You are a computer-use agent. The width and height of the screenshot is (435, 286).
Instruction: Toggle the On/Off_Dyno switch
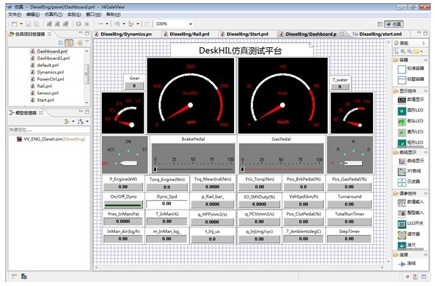point(123,204)
